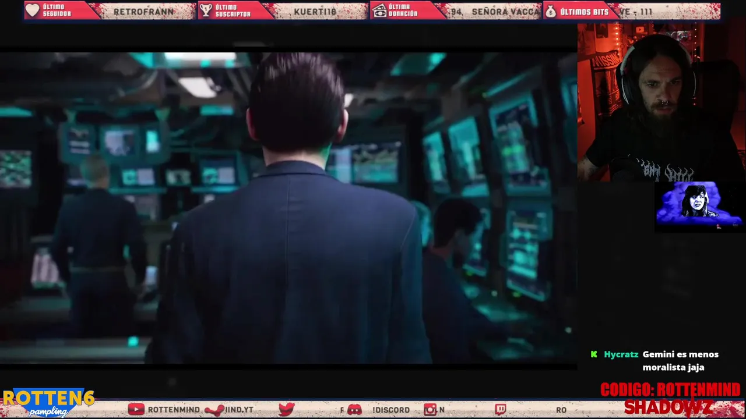The height and width of the screenshot is (419, 746).
Task: Click the heart icon beside Último Seguidor
Action: 33,10
